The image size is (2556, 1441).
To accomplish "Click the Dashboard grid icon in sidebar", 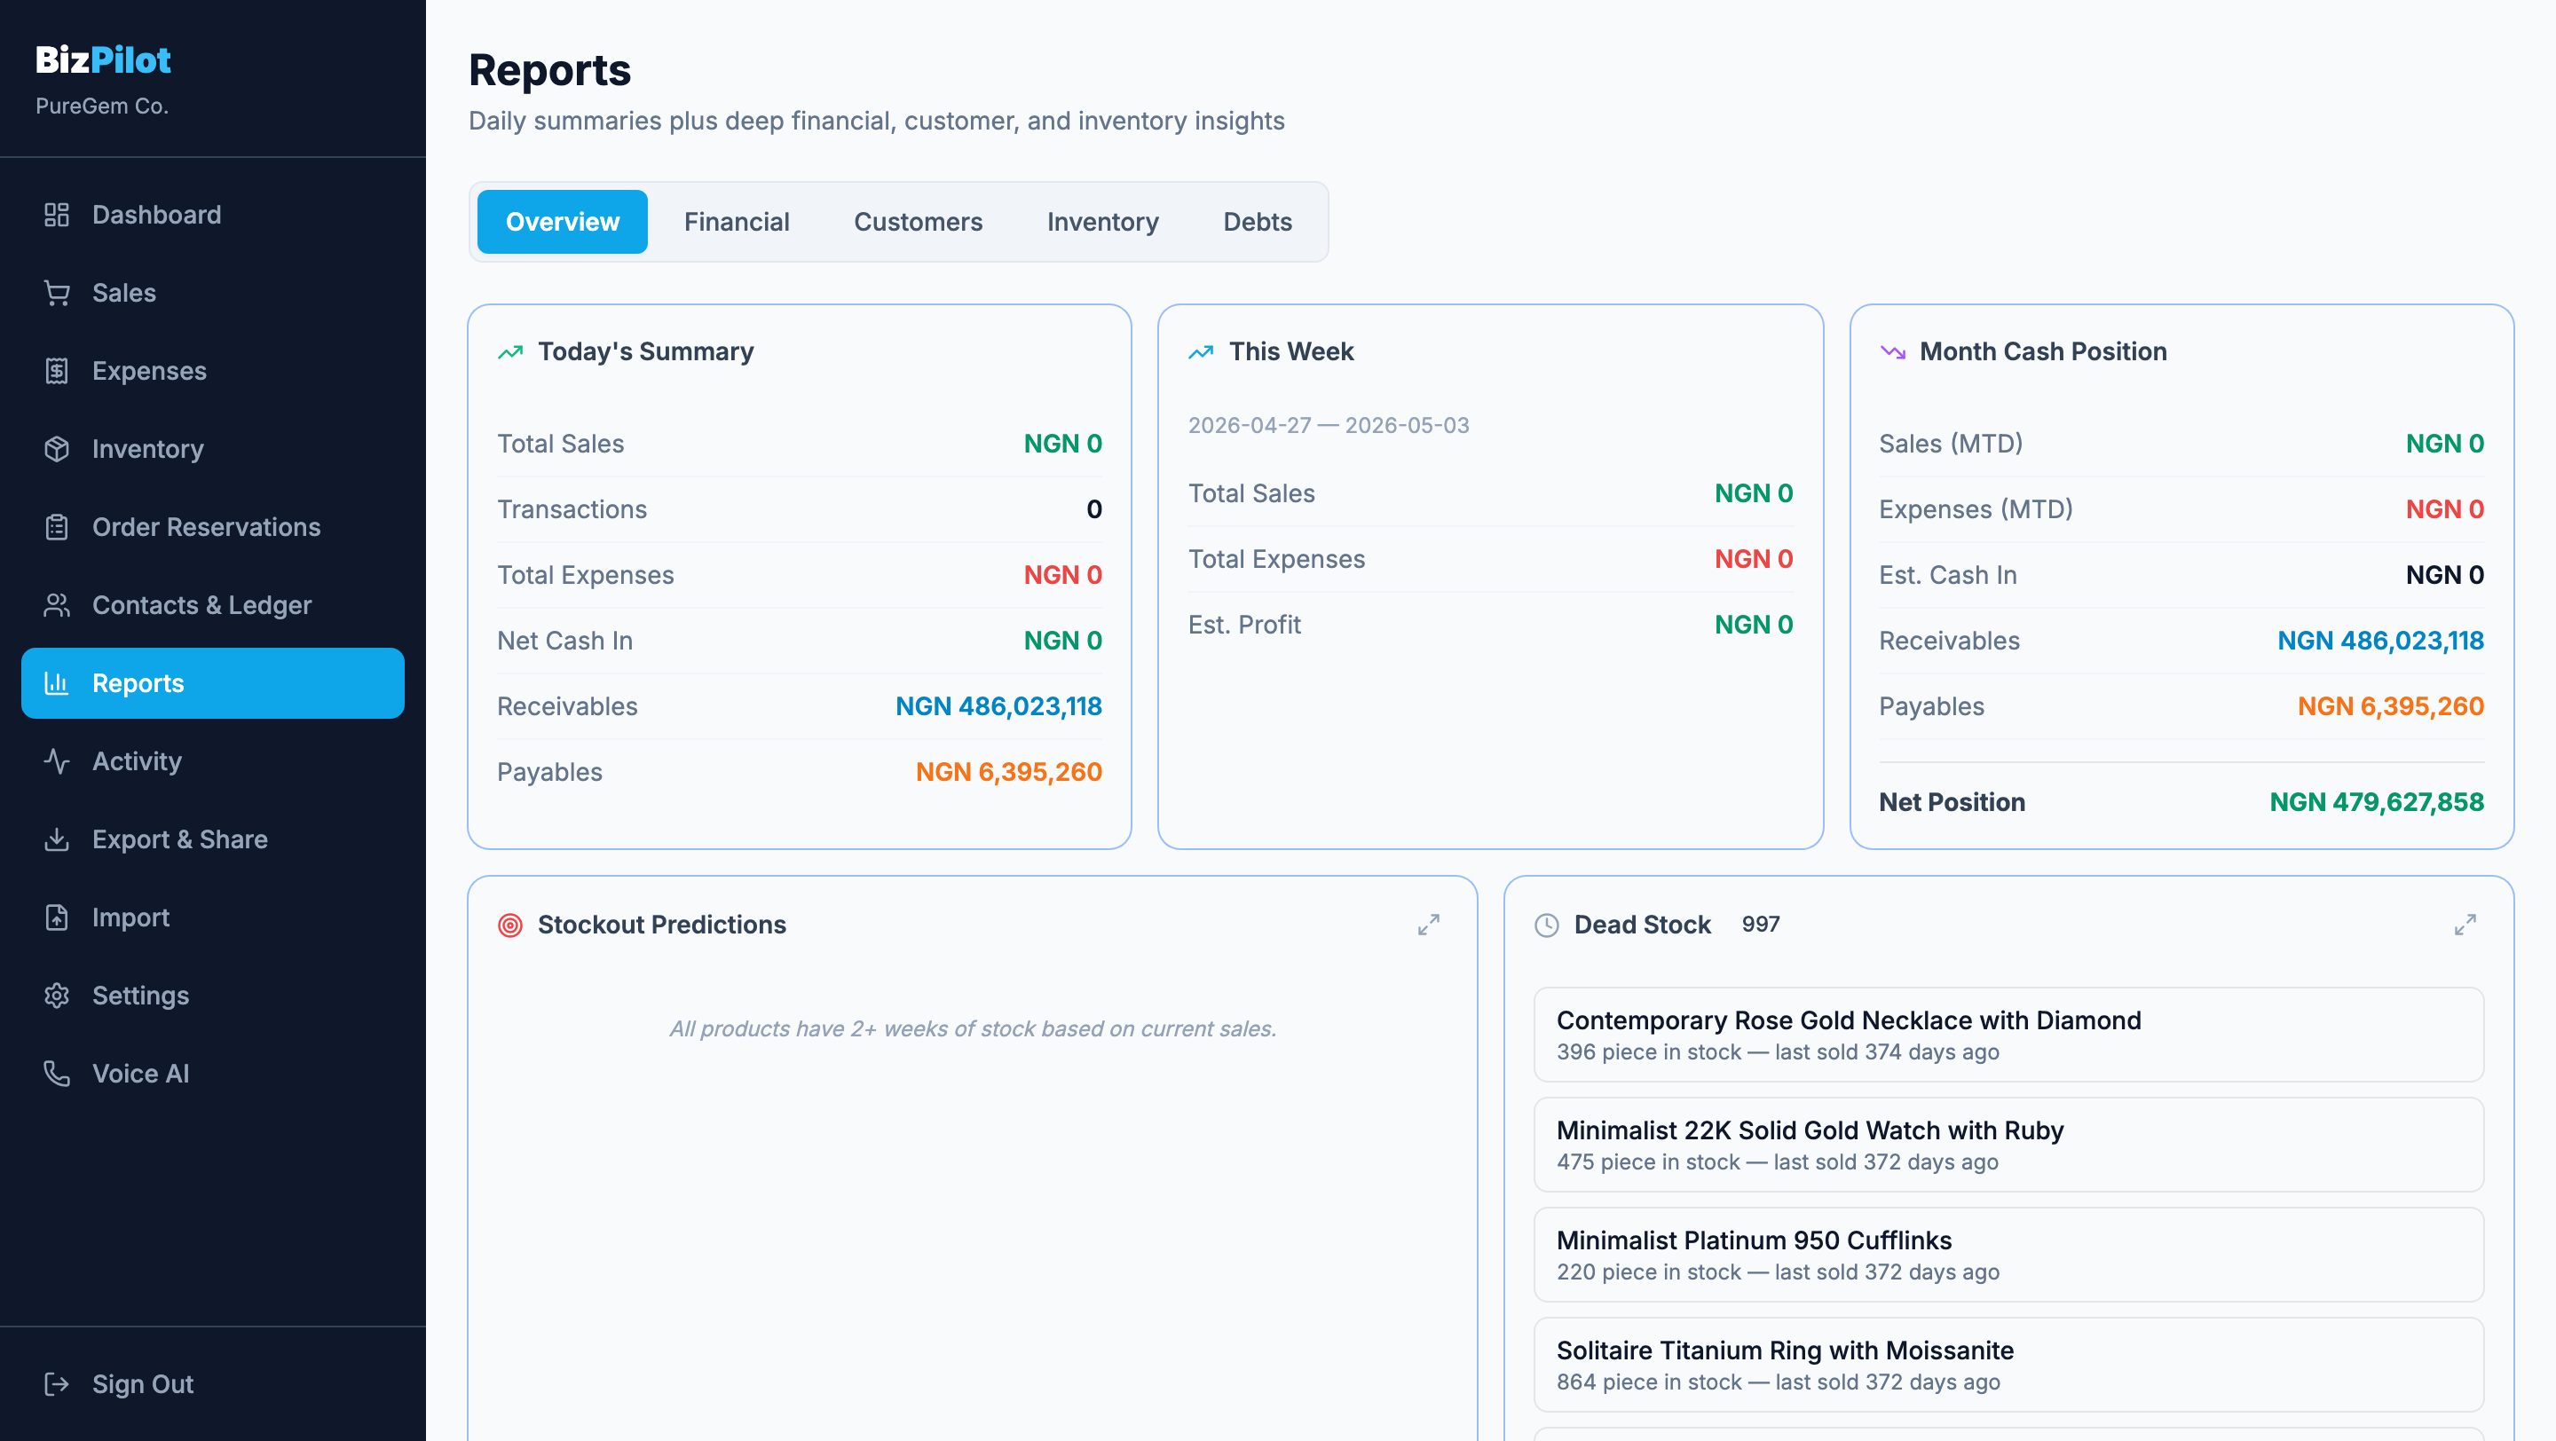I will tap(57, 214).
